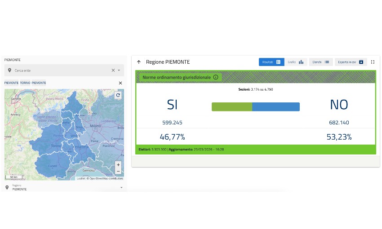This screenshot has height=229, width=382.
Task: Select the TORINO breadcrumb chip
Action: point(25,83)
